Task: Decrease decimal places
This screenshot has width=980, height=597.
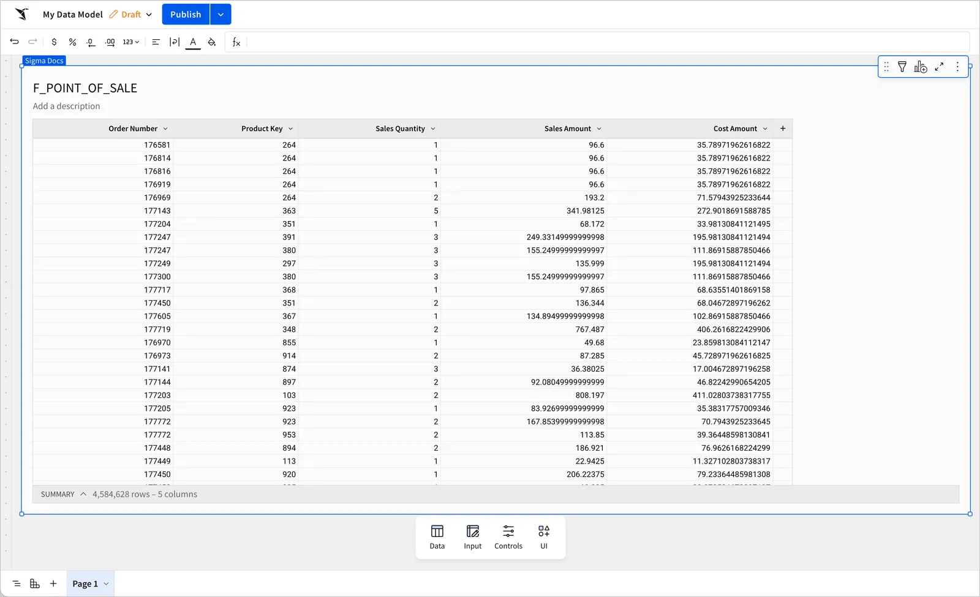Action: click(x=91, y=42)
